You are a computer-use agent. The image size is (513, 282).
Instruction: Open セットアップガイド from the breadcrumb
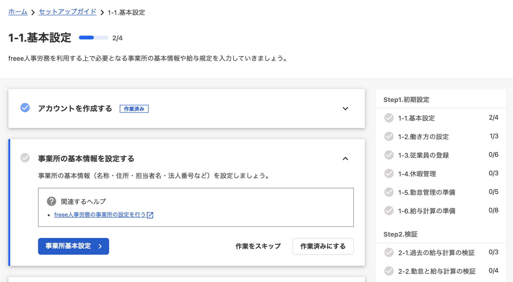pos(67,12)
